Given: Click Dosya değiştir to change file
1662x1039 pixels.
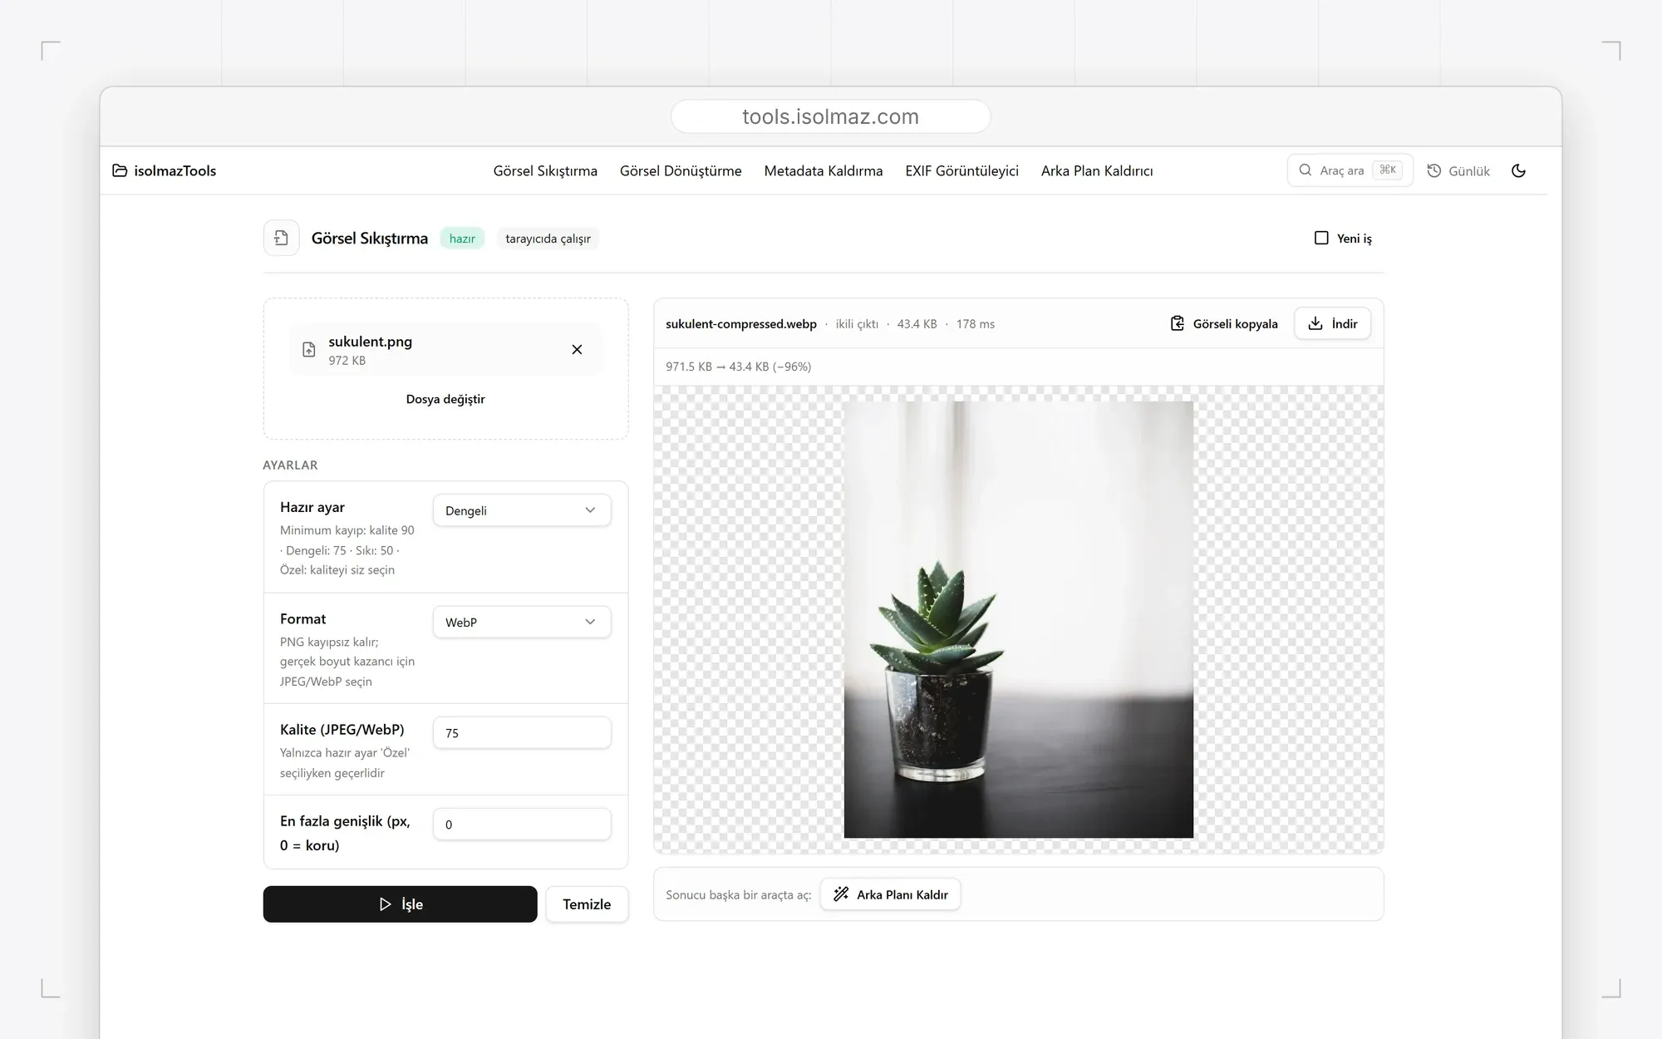Looking at the screenshot, I should pos(445,399).
